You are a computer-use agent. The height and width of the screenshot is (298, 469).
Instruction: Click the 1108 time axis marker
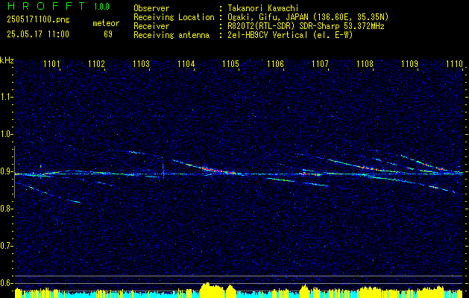pyautogui.click(x=365, y=63)
